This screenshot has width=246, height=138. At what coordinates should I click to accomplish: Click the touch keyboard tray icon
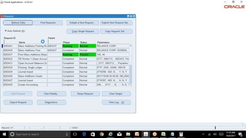[221, 134]
